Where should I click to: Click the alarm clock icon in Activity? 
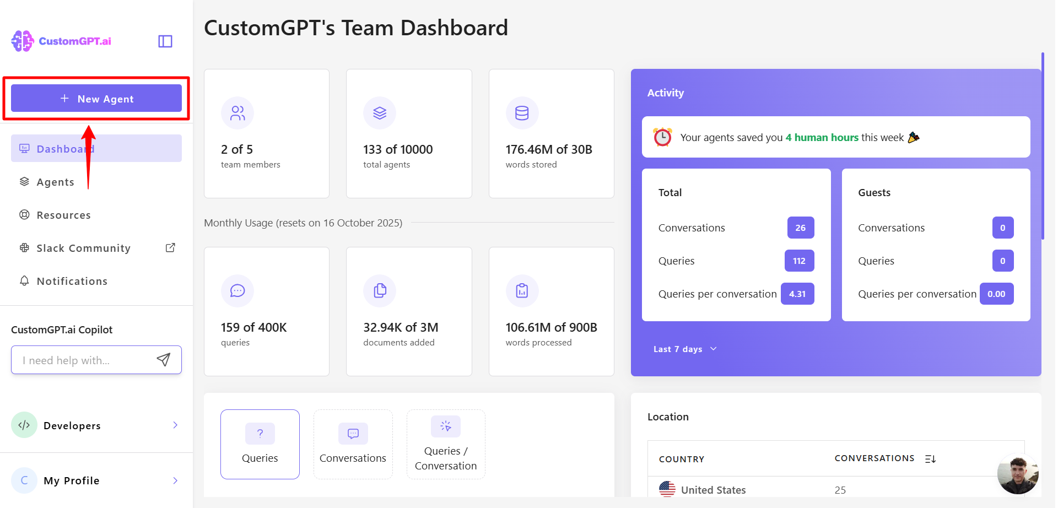(662, 137)
